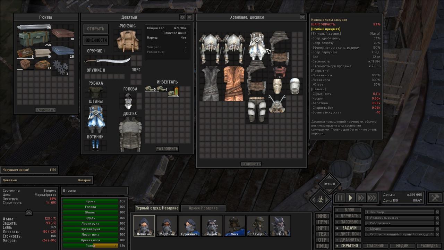
Task: Toggle the ДЕРЖАТЬ order
Action: (348, 216)
